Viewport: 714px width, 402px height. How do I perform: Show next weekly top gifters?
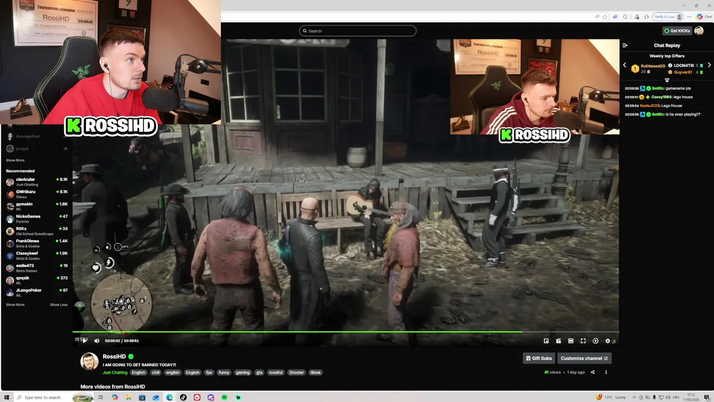tap(709, 65)
